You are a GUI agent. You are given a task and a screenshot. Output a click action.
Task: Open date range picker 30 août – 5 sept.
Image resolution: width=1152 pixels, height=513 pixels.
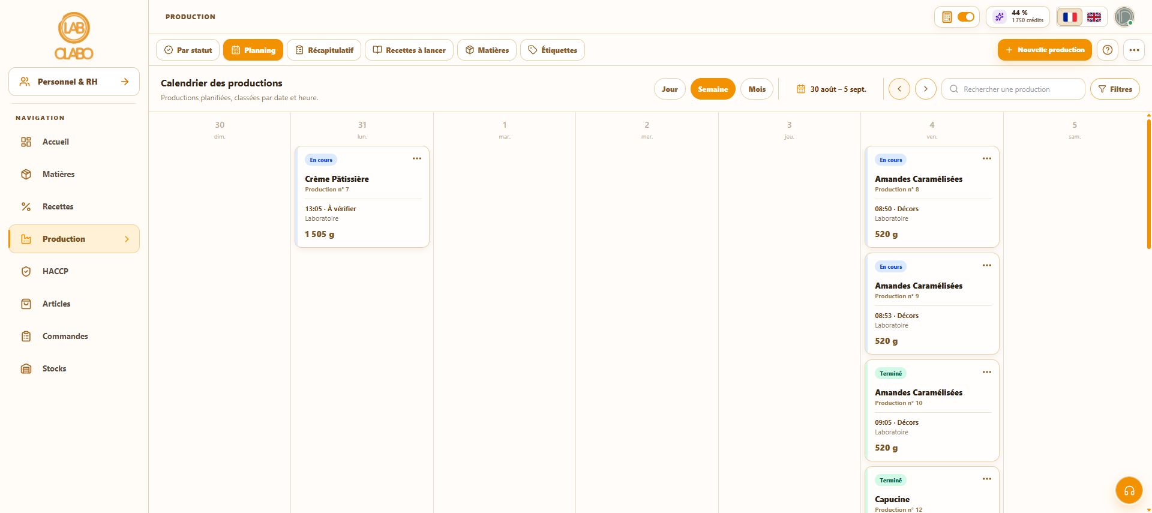tap(831, 89)
